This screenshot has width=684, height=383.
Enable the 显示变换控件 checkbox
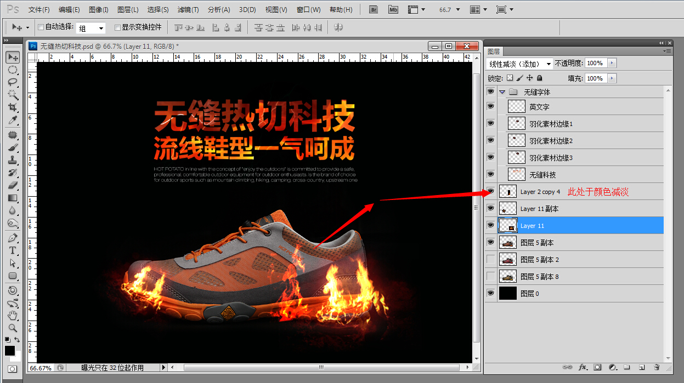click(x=117, y=27)
